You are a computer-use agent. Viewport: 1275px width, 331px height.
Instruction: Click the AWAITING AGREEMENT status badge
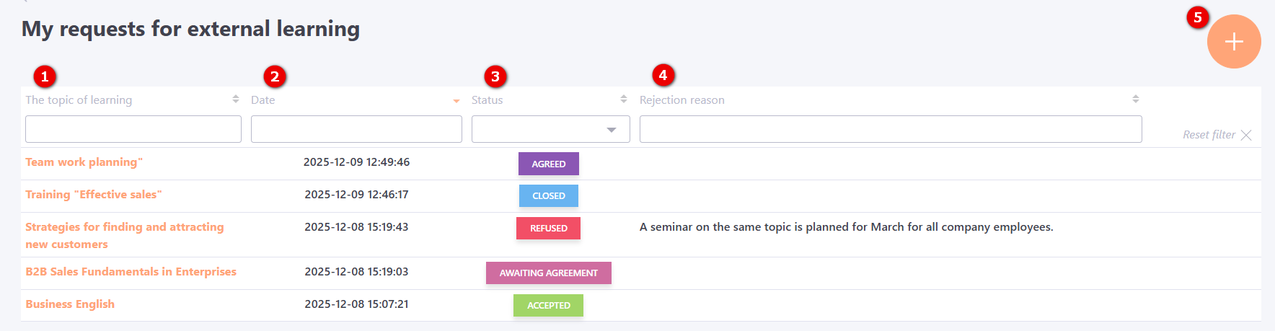pyautogui.click(x=548, y=273)
